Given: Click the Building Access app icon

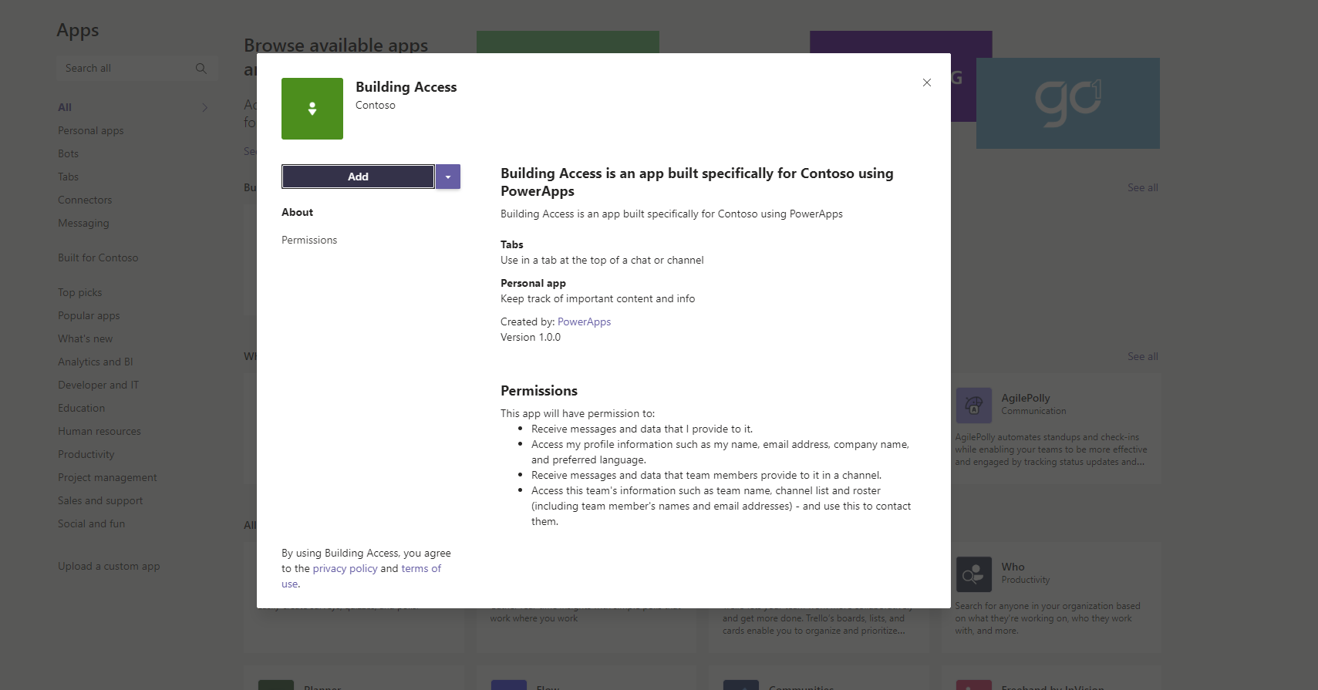Looking at the screenshot, I should 312,109.
